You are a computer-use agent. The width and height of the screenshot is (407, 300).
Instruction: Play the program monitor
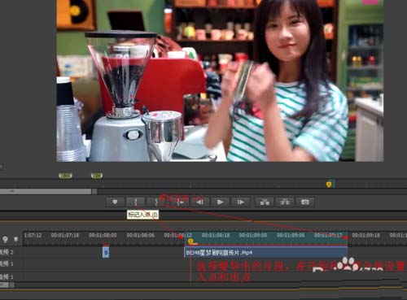point(220,202)
